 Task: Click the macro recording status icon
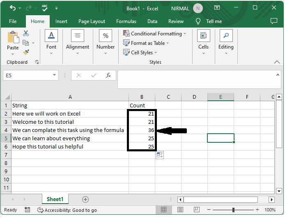[27, 210]
